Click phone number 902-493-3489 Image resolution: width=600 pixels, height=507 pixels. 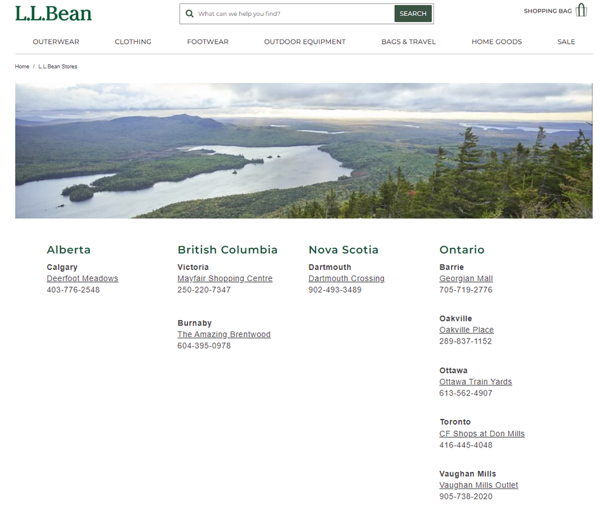coord(335,290)
